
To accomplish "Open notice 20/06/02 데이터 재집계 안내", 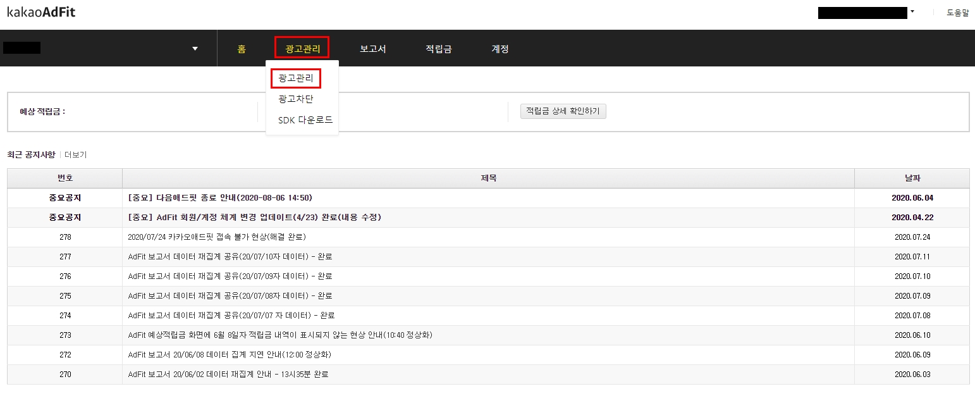I will pyautogui.click(x=228, y=375).
